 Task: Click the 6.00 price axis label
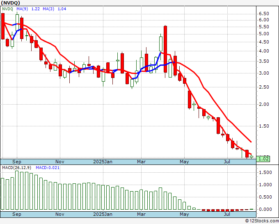[x=264, y=20]
